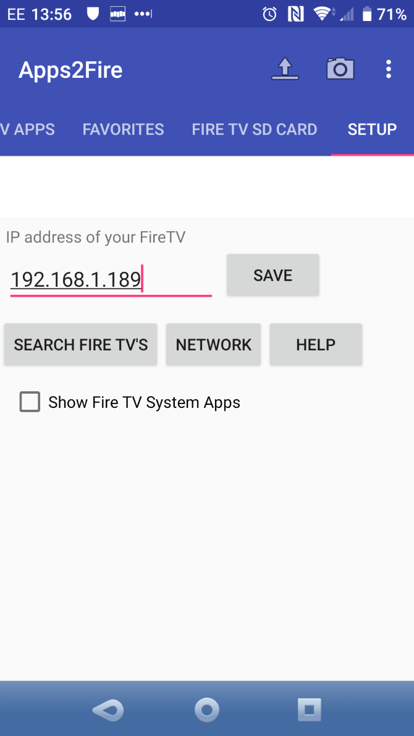Save the FireTV IP address

click(272, 274)
